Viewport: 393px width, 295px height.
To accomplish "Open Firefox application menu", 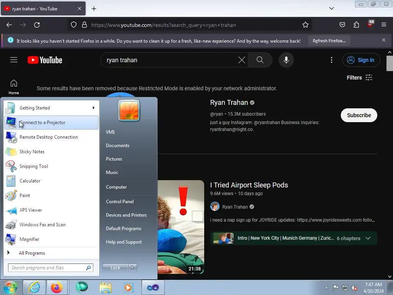I will click(384, 25).
